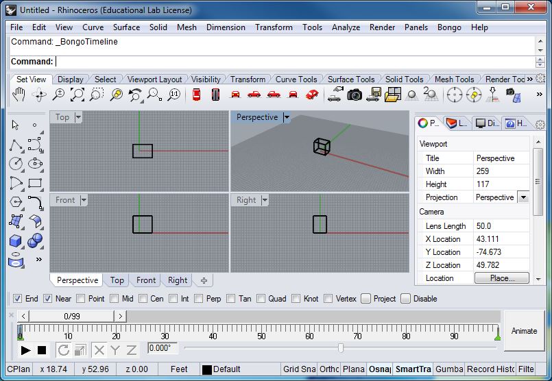Viewport: 552px width, 381px height.
Task: Open the Bongo menu
Action: click(449, 27)
